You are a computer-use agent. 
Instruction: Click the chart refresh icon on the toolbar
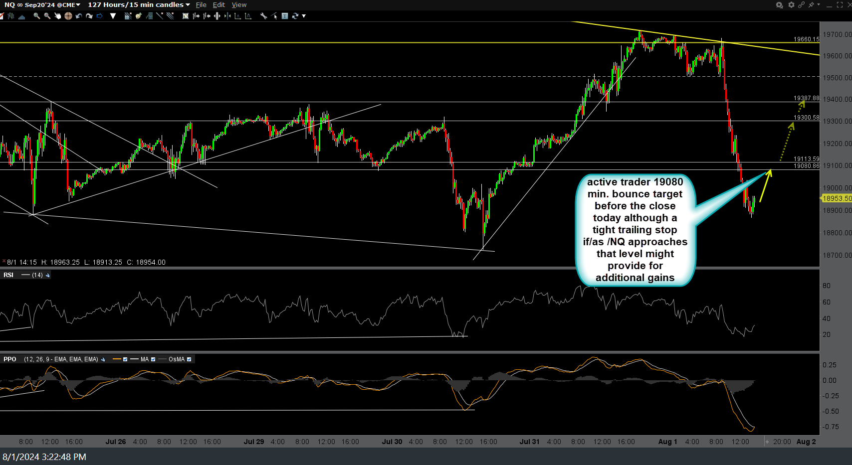tap(296, 16)
